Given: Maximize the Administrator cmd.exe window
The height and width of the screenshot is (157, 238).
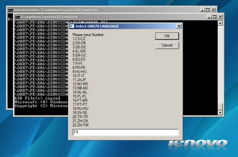Looking at the screenshot, I should tap(207, 10).
